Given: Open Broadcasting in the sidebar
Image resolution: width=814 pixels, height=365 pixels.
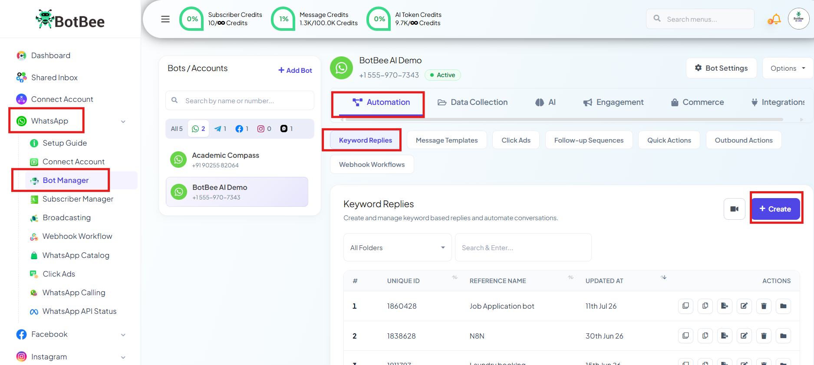Looking at the screenshot, I should tap(66, 218).
